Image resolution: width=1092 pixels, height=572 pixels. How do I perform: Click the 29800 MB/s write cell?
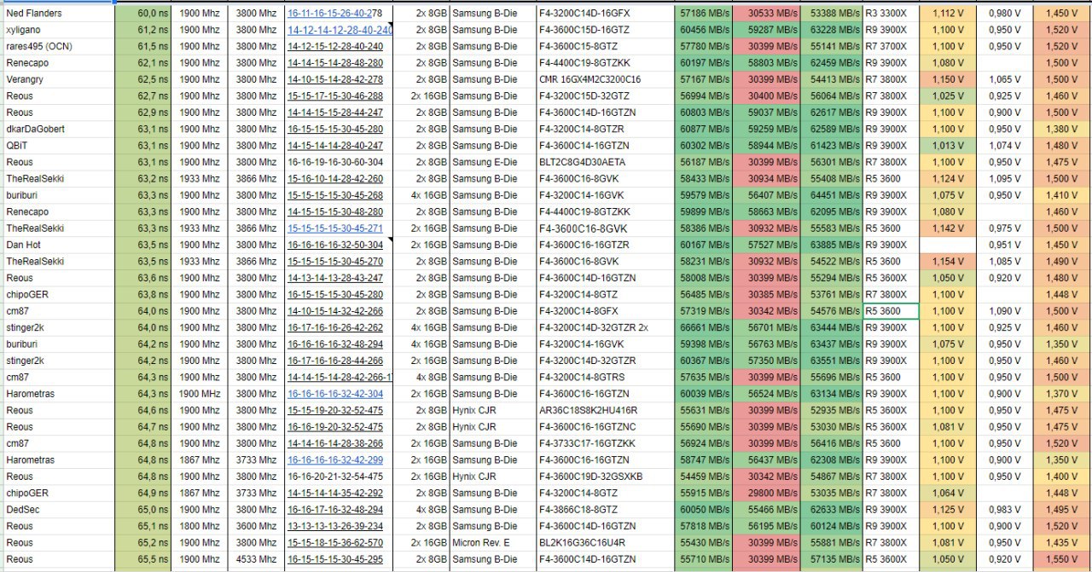pyautogui.click(x=766, y=493)
